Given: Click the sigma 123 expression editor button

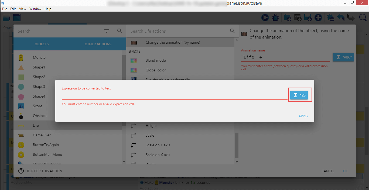Looking at the screenshot, I should coord(299,95).
